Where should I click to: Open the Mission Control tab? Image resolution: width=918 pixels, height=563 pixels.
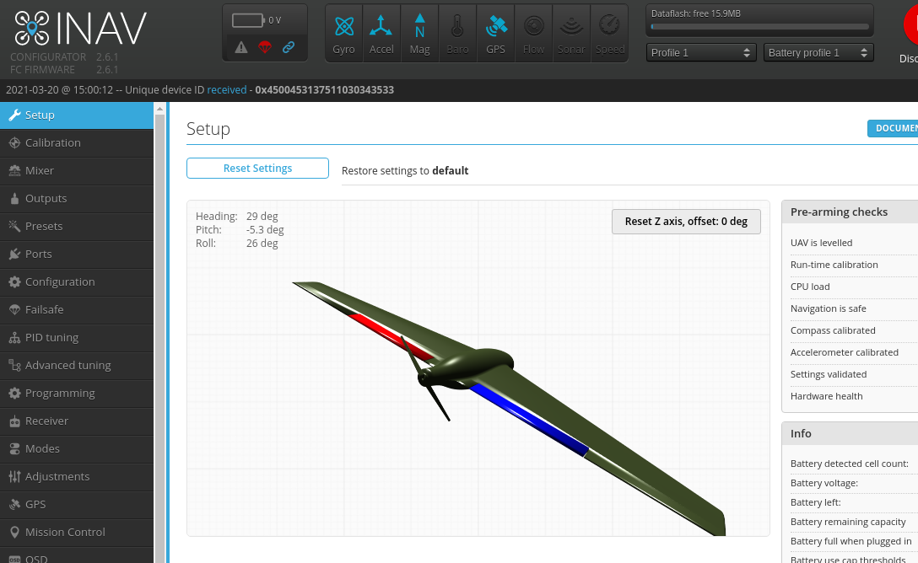(77, 532)
